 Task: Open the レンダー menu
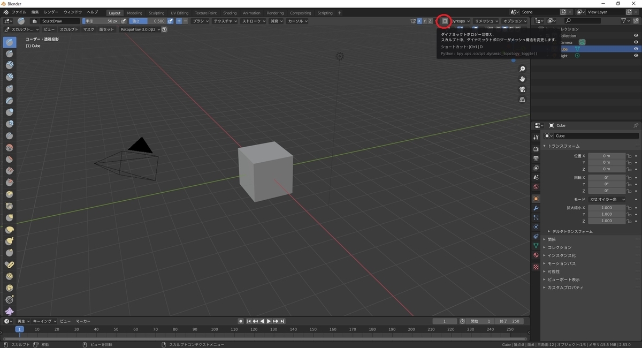51,12
